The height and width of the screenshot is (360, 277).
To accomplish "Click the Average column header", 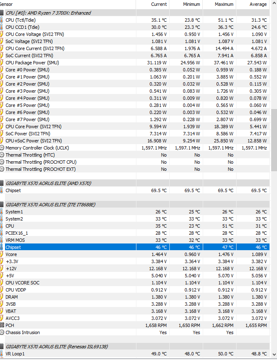I will pos(253,4).
